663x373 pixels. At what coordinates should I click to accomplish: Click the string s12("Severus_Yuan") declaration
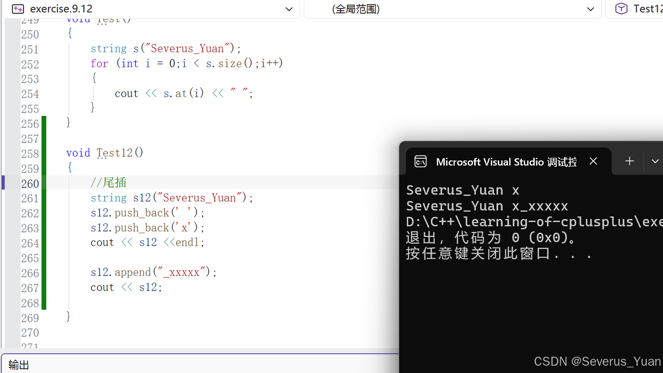(172, 198)
